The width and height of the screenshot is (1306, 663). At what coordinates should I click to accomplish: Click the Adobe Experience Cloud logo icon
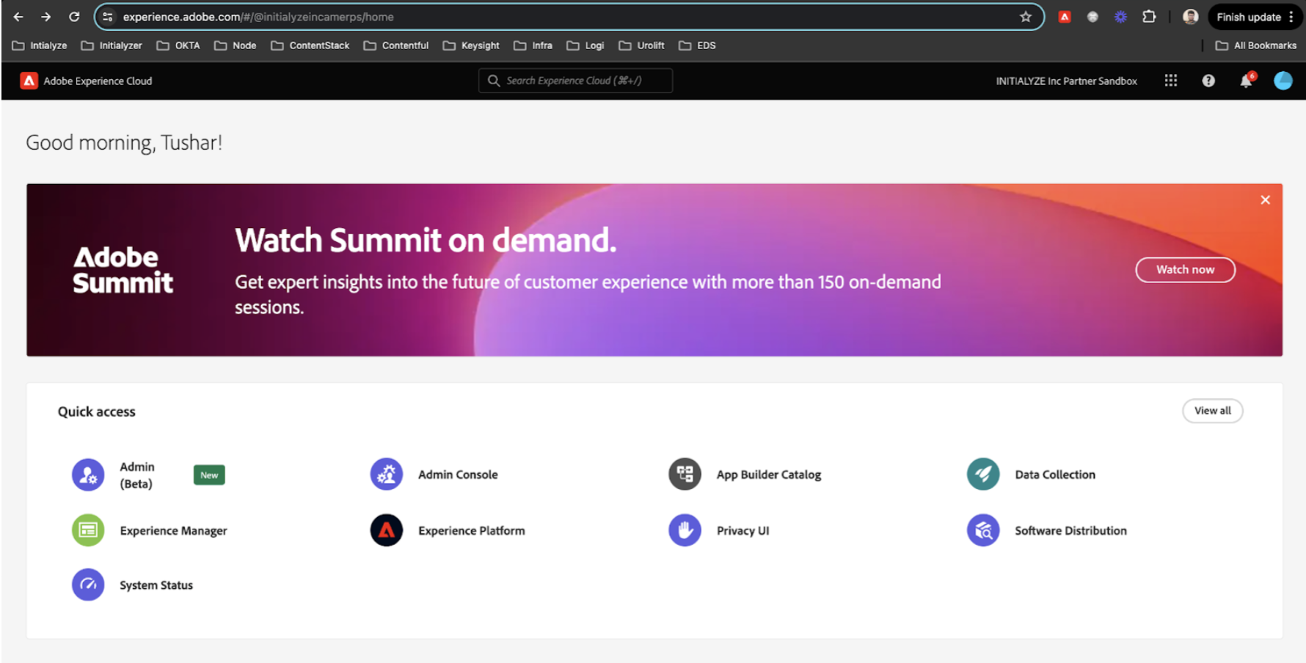click(29, 81)
